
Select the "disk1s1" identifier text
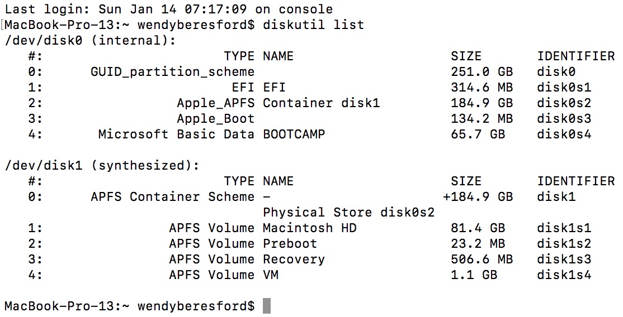[564, 228]
